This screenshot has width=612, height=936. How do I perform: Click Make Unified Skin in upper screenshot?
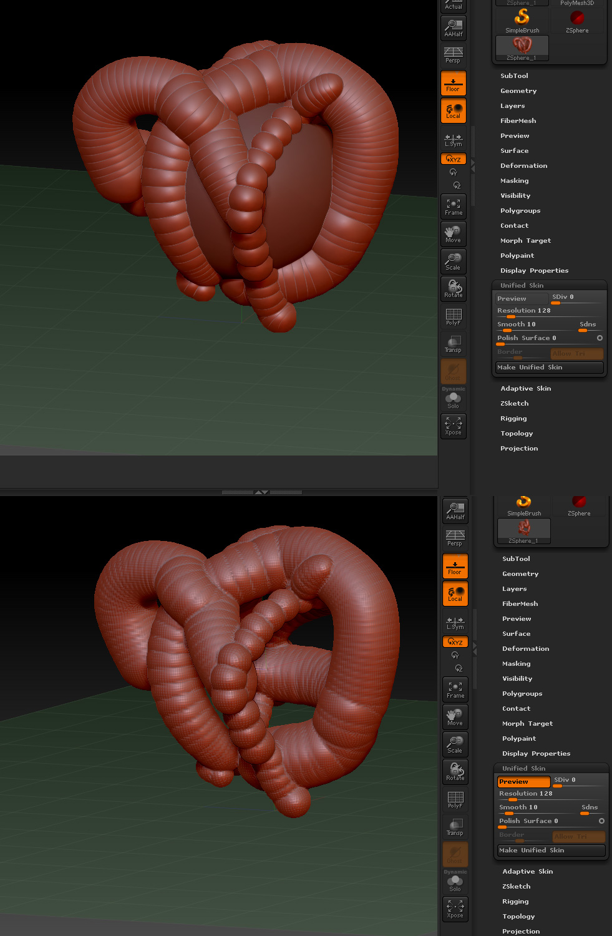click(x=550, y=368)
